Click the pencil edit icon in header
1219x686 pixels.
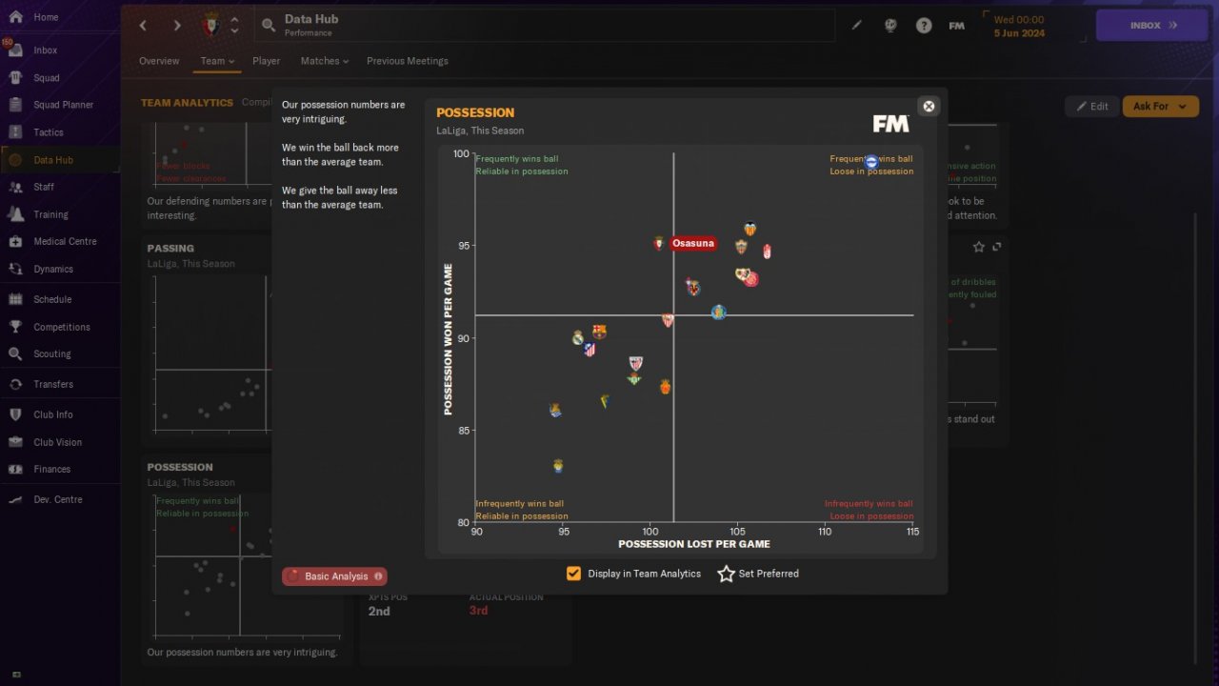(x=856, y=26)
